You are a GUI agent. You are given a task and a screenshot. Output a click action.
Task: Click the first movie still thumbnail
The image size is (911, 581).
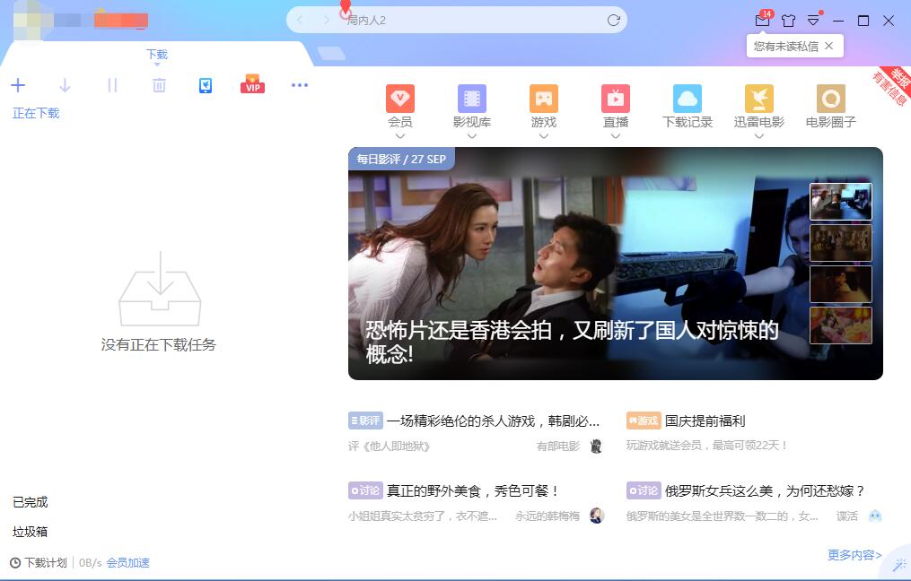pyautogui.click(x=841, y=201)
